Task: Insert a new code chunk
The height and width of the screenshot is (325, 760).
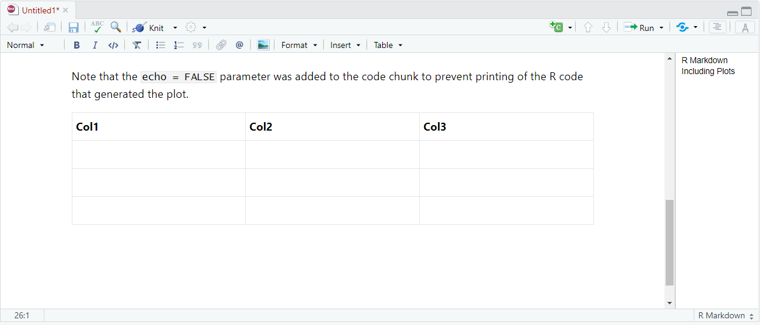Action: 556,27
